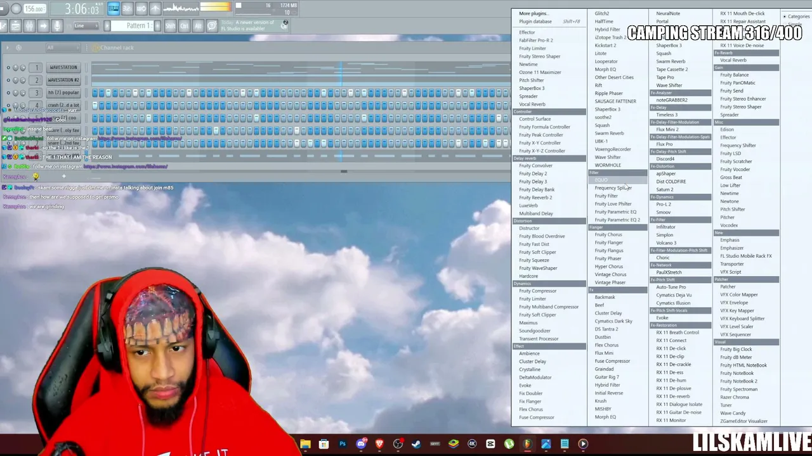This screenshot has height=456, width=812.
Task: Toggle the WAVESTATION channel mute LED
Action: tap(8, 68)
